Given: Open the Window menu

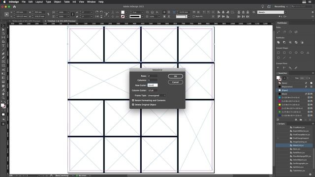Looking at the screenshot, I should (91, 2).
